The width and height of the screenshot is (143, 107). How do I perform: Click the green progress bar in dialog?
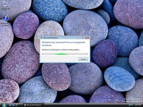click(x=65, y=54)
